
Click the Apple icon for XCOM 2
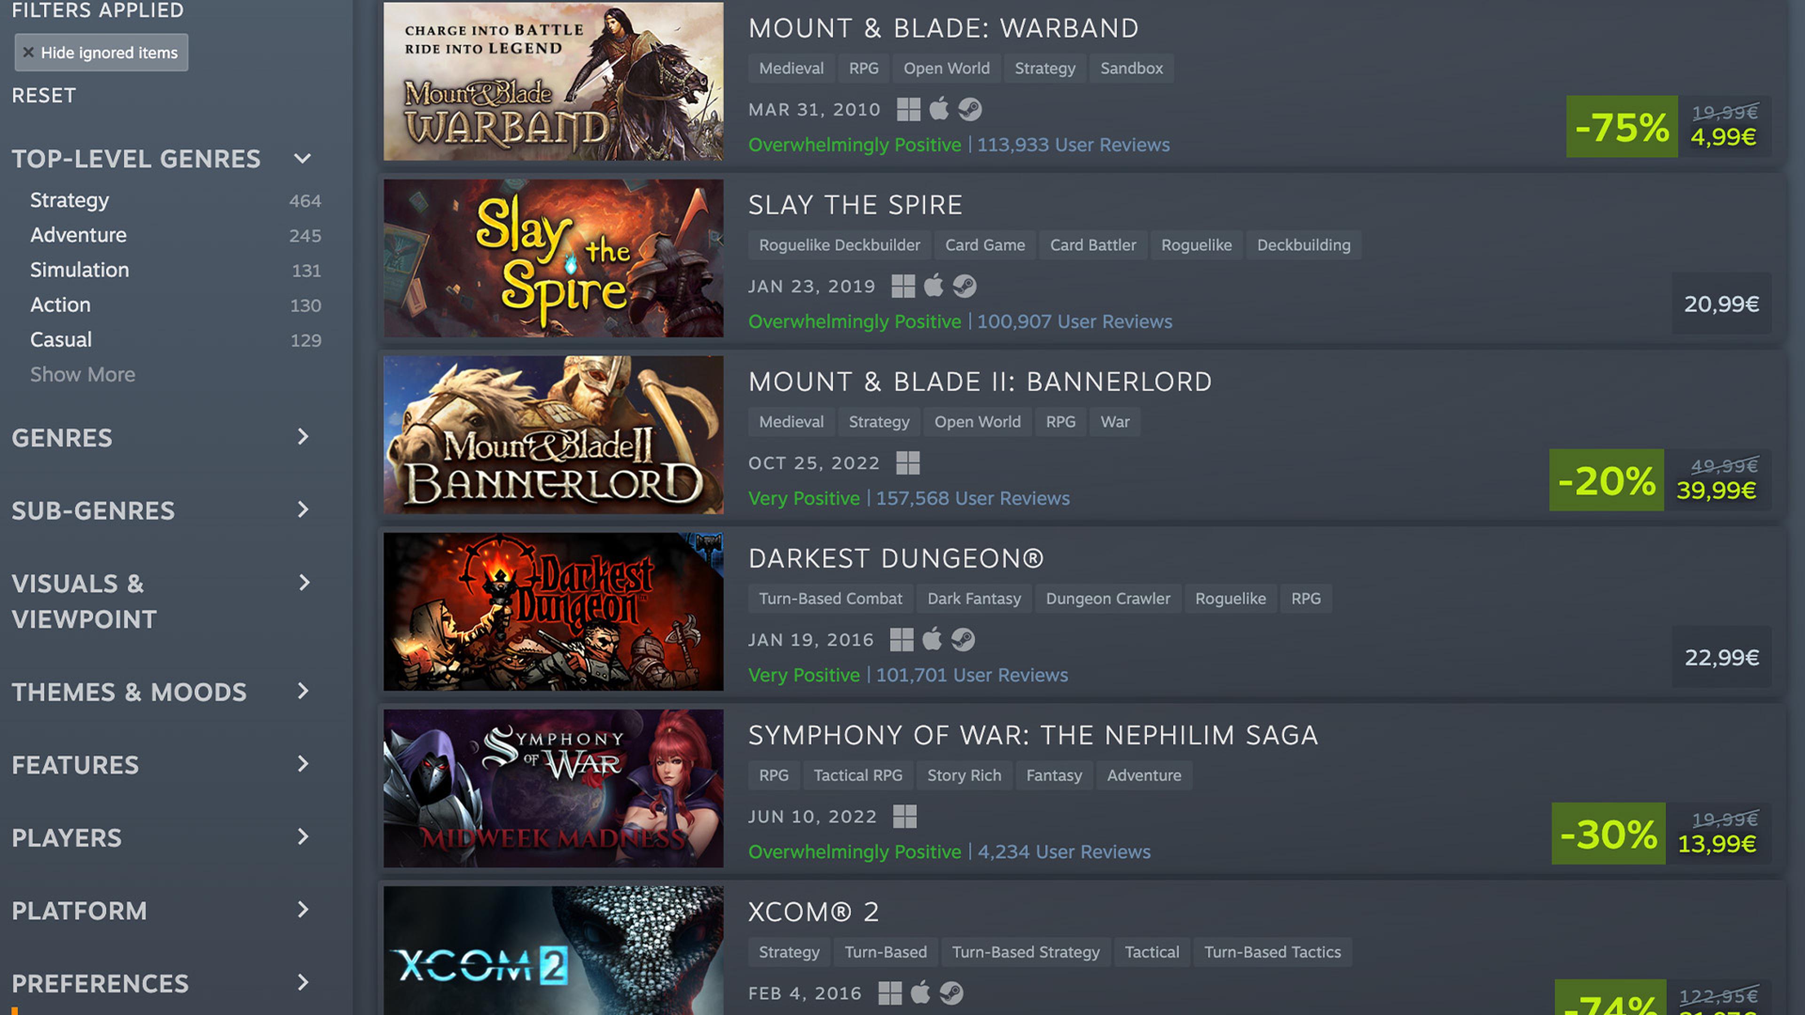[x=920, y=992]
